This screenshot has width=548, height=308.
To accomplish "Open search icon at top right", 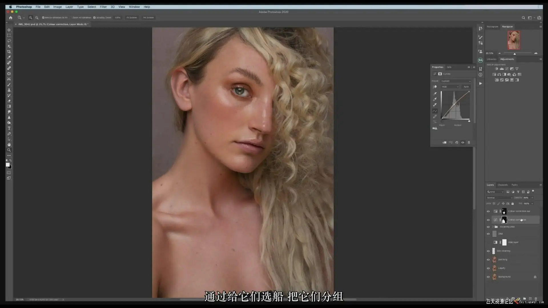I will click(x=523, y=18).
